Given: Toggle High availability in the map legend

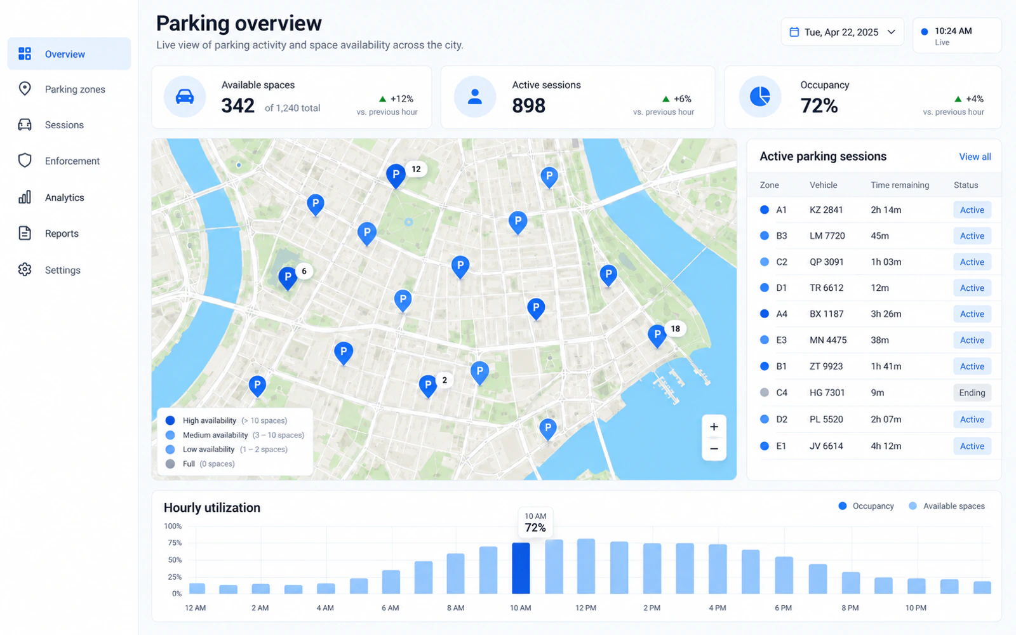Looking at the screenshot, I should 226,420.
